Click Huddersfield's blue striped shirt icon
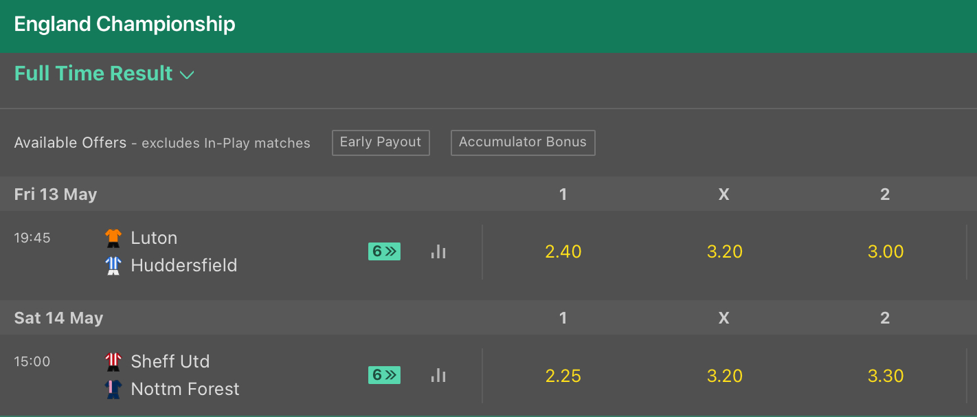 point(113,265)
